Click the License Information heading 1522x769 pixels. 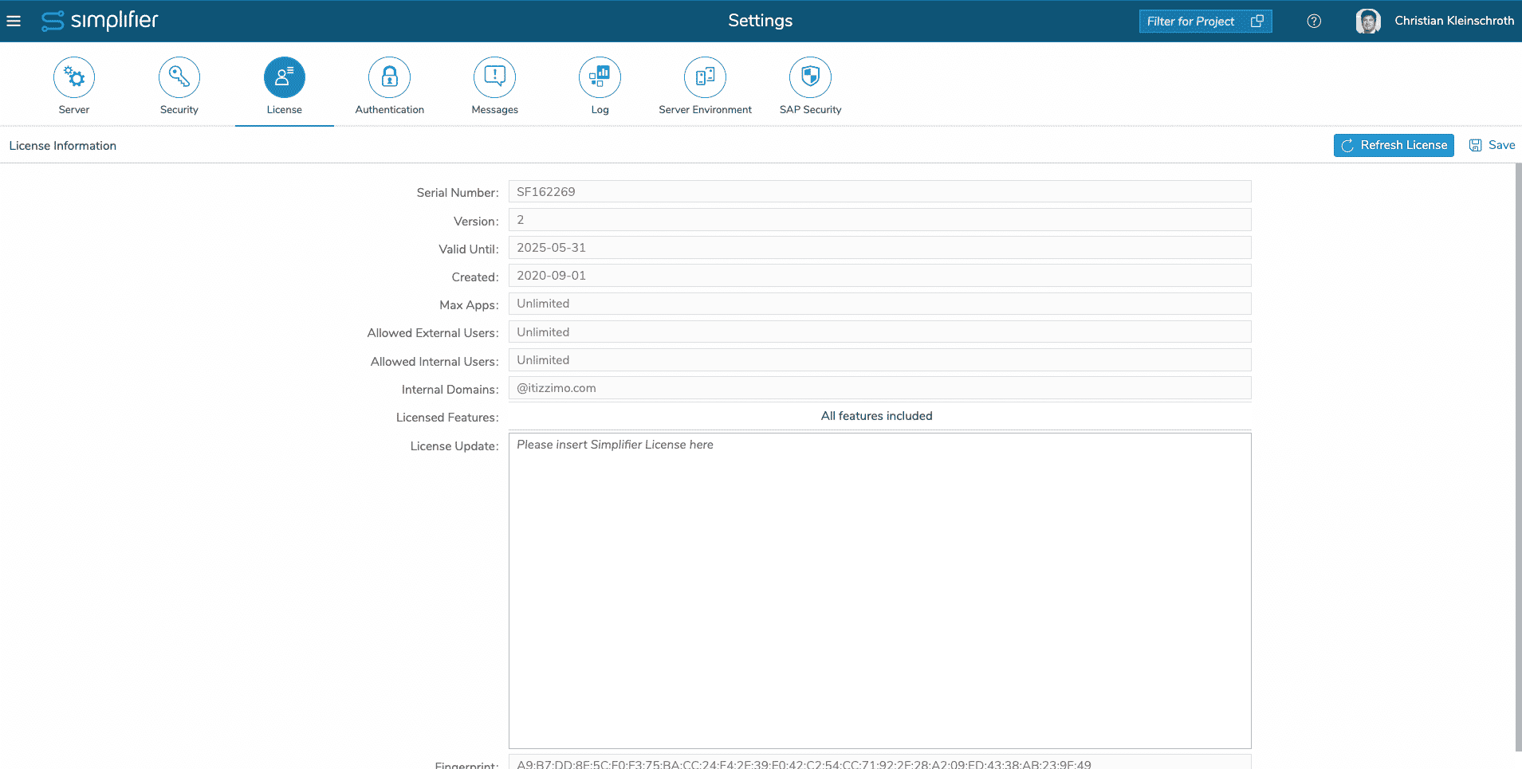pos(63,146)
